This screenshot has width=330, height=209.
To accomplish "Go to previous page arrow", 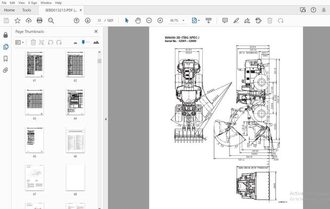I will coord(77,21).
